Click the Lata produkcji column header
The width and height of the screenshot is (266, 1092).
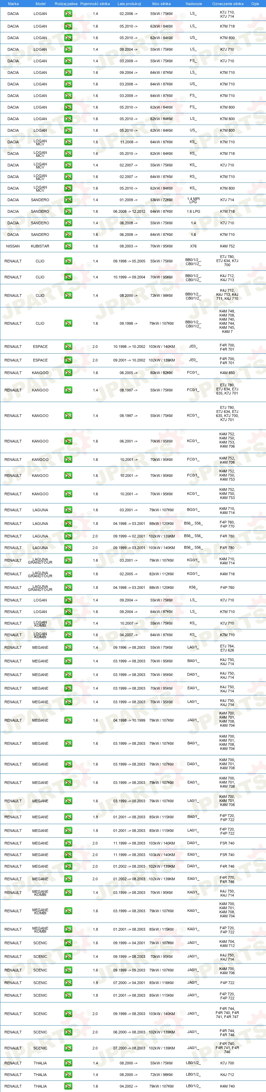[129, 4]
